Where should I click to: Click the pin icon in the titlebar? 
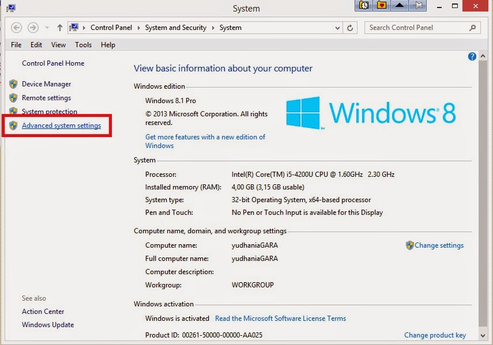pyautogui.click(x=416, y=5)
